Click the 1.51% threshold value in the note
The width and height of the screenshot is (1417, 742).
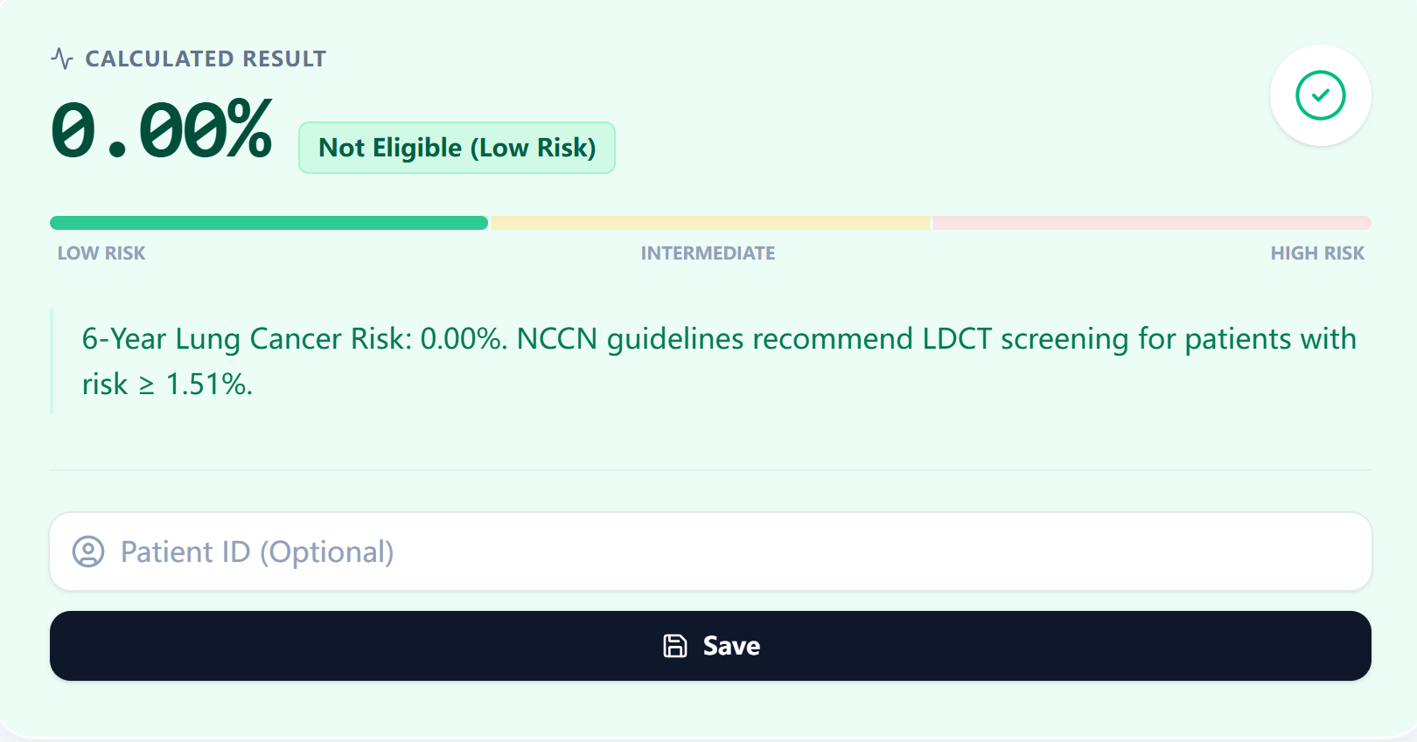(x=208, y=385)
